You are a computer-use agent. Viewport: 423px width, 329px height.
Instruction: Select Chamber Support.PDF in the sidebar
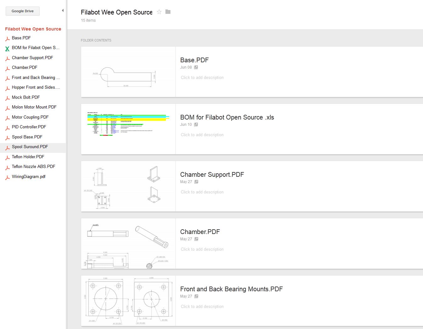pos(32,58)
